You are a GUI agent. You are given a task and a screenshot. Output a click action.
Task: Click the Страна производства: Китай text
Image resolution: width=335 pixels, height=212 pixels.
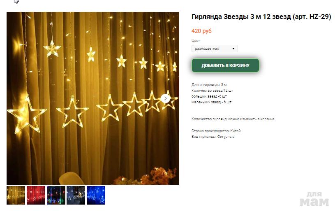(x=216, y=131)
